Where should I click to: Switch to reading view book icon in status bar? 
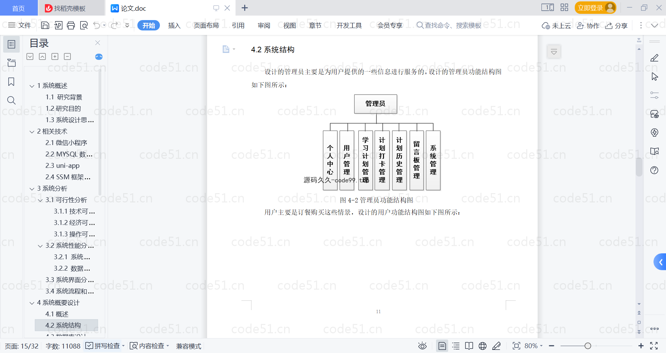(469, 346)
